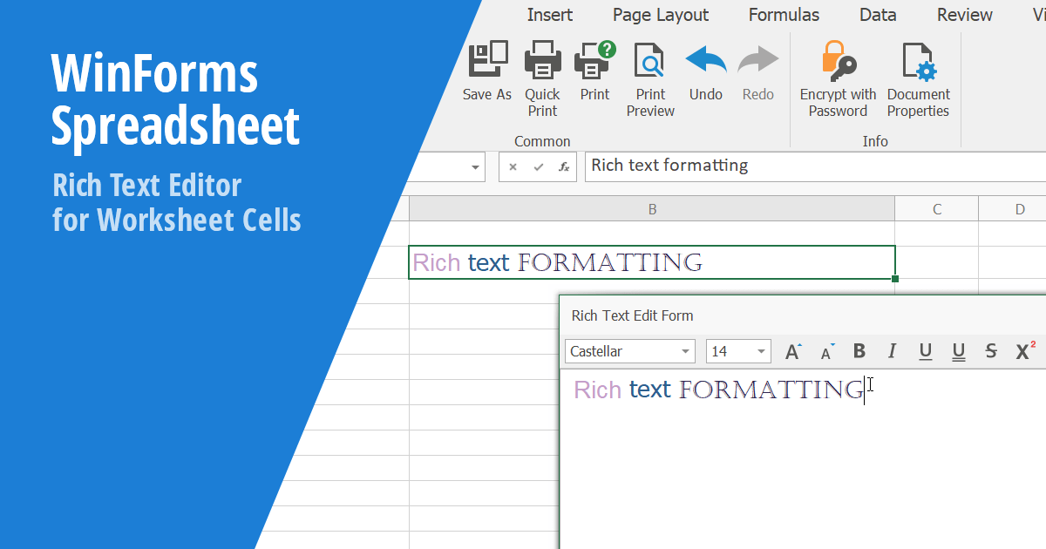The image size is (1046, 549).
Task: Apply strikethrough to selected text
Action: click(990, 350)
